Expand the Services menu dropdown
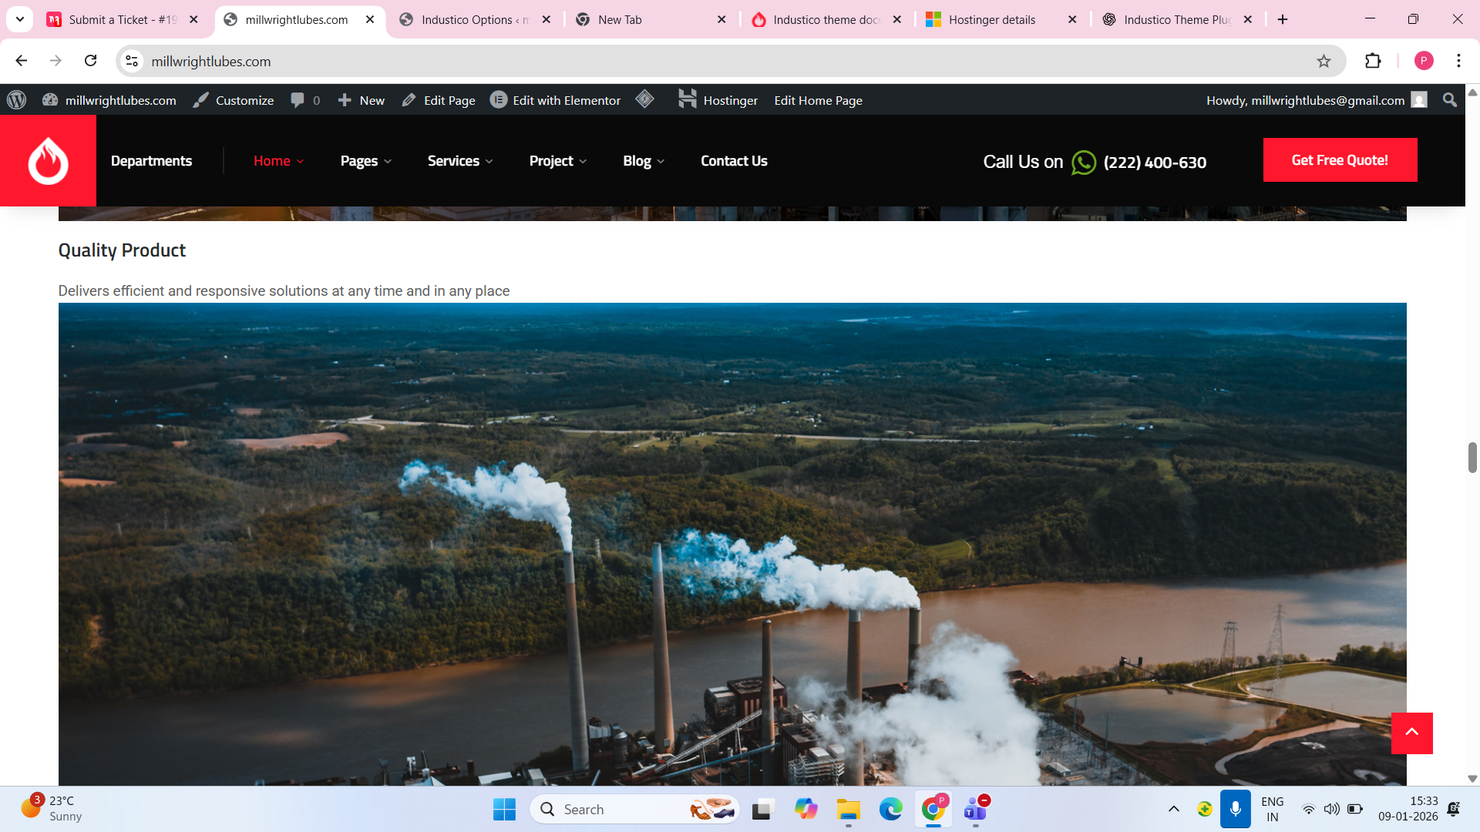Screen dimensions: 1480x832 460,161
